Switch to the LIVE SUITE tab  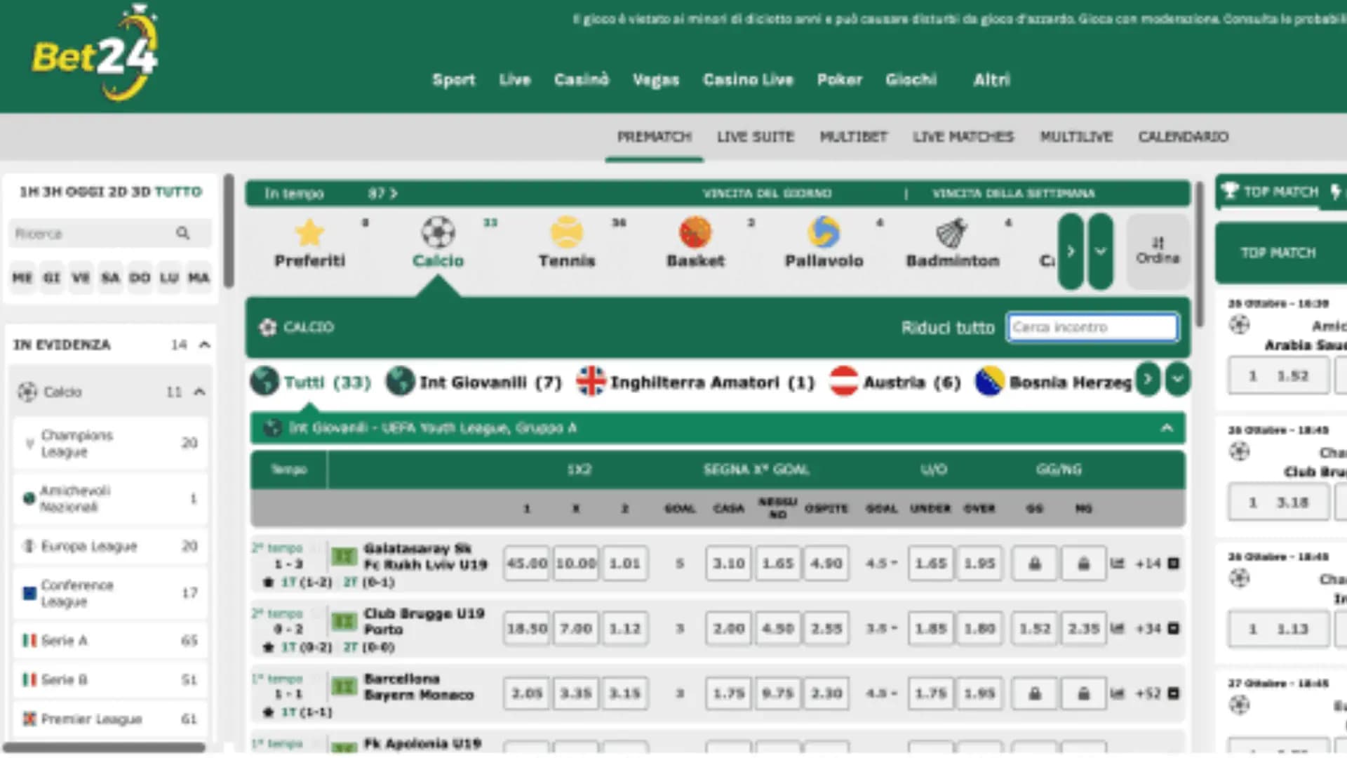(756, 137)
